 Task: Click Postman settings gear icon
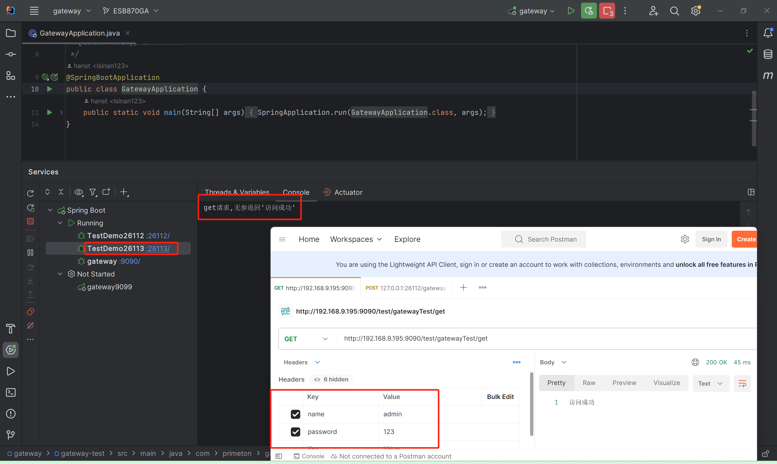684,239
